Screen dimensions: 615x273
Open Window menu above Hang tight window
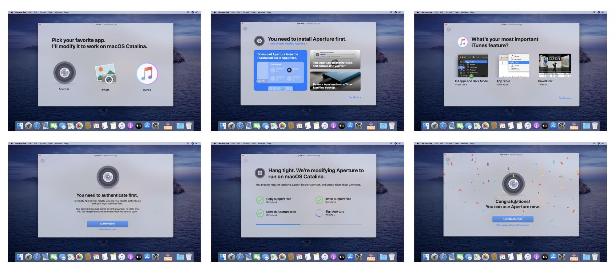[261, 143]
